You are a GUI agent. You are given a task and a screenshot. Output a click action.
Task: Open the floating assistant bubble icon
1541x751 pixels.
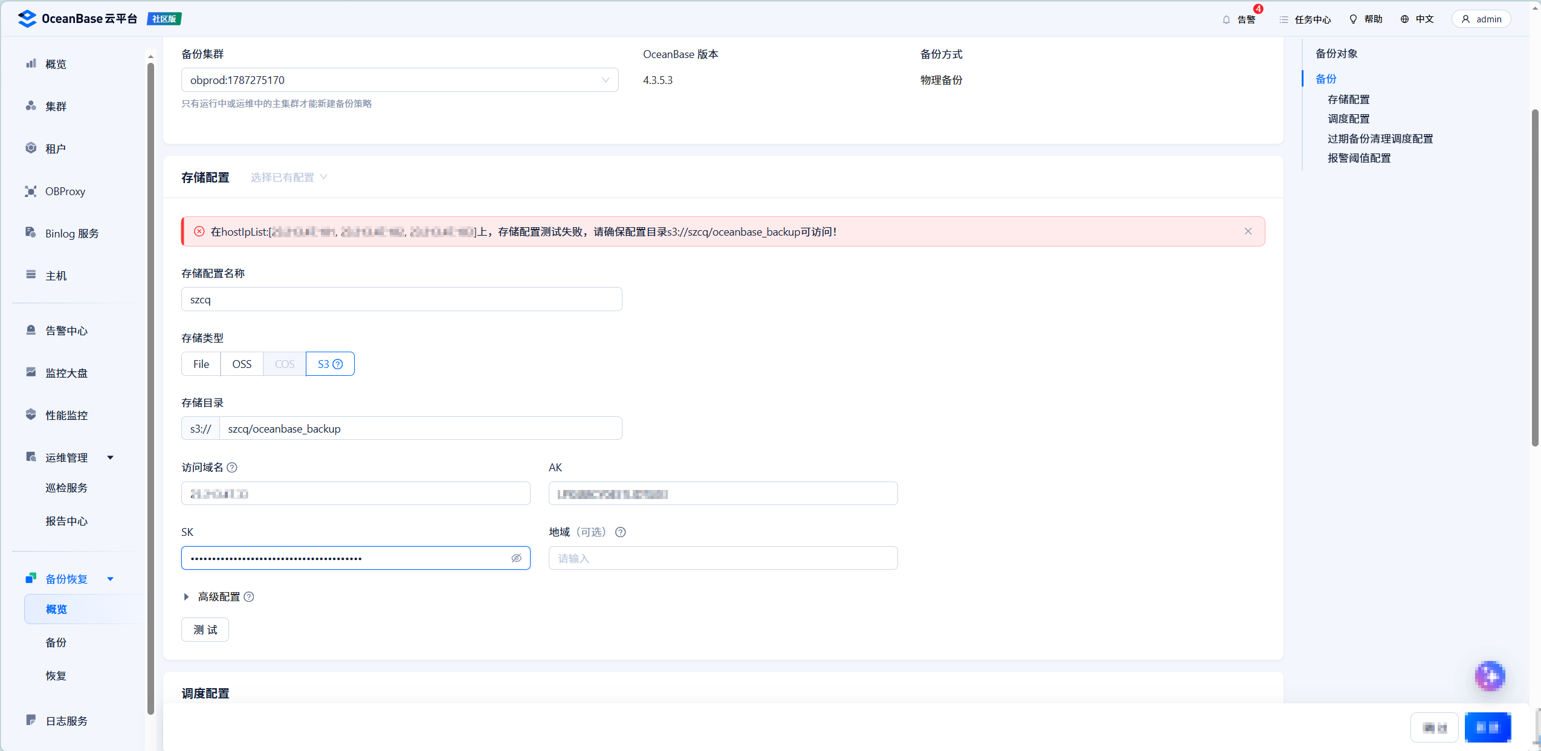click(x=1490, y=676)
